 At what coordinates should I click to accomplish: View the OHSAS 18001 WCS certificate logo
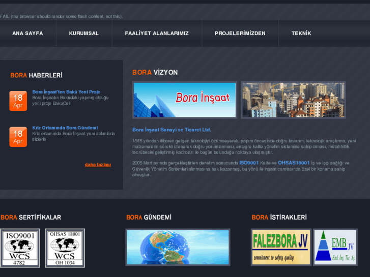click(x=65, y=248)
